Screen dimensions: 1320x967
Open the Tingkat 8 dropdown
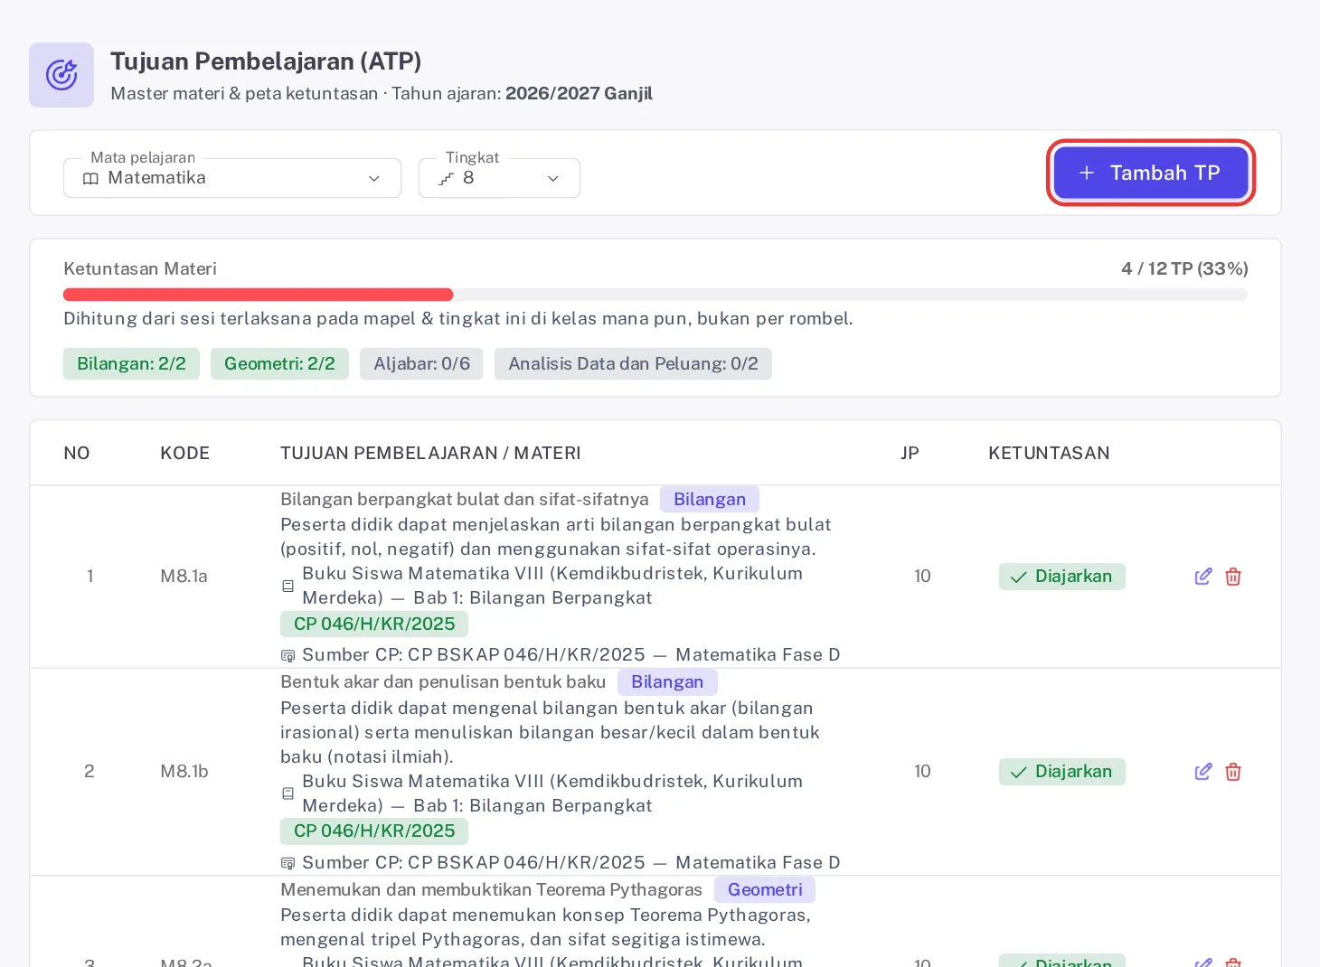coord(499,178)
